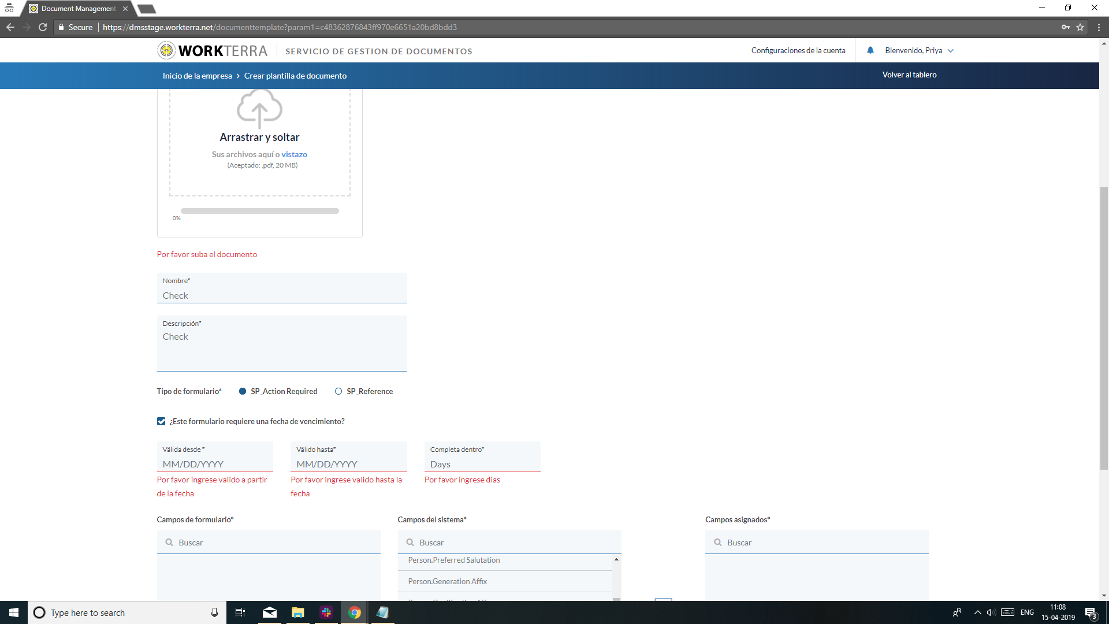Click the drag and drop upload area
The width and height of the screenshot is (1109, 624).
point(259,142)
